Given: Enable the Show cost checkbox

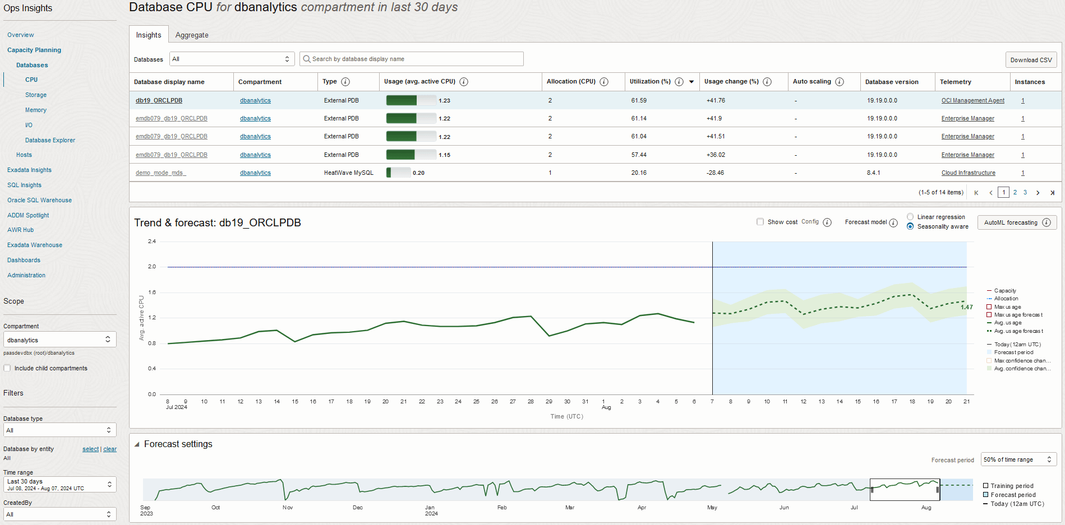Looking at the screenshot, I should tap(760, 221).
